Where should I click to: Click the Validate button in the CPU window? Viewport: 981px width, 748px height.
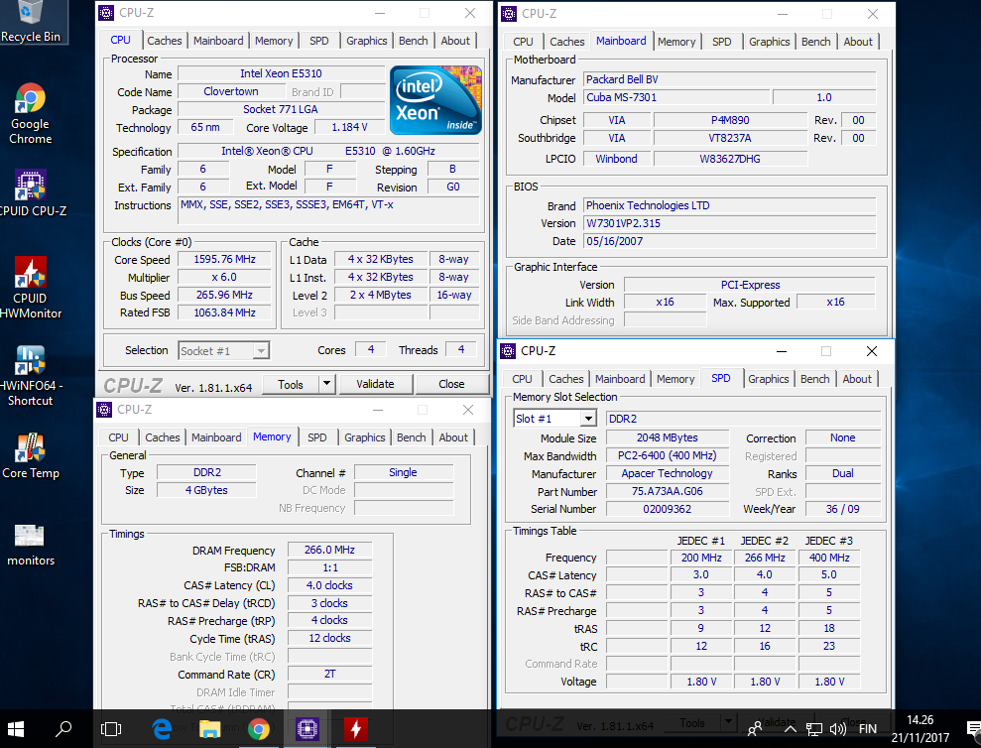coord(375,384)
